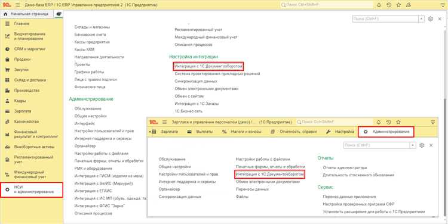Image resolution: width=448 pixels, height=224 pixels.
Task: Open the notifications bell in the top ERP toolbar
Action: tap(379, 5)
